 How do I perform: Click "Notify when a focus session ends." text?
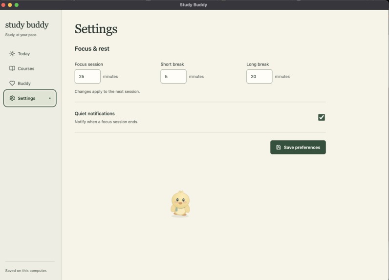[107, 122]
